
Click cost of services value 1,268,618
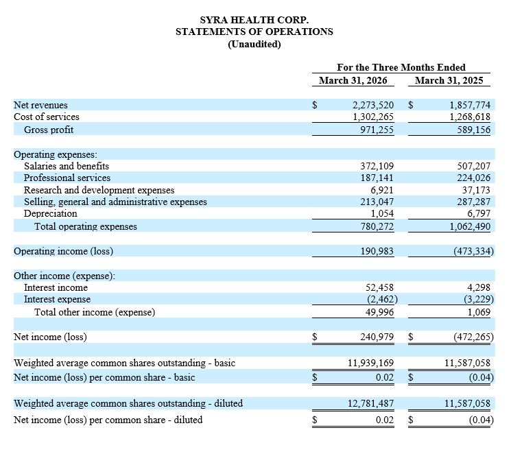click(470, 117)
